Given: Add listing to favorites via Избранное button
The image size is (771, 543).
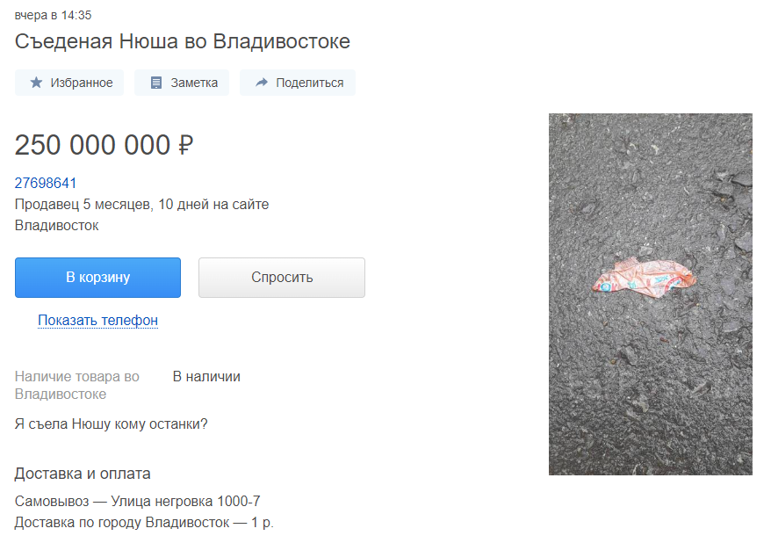Looking at the screenshot, I should 69,83.
